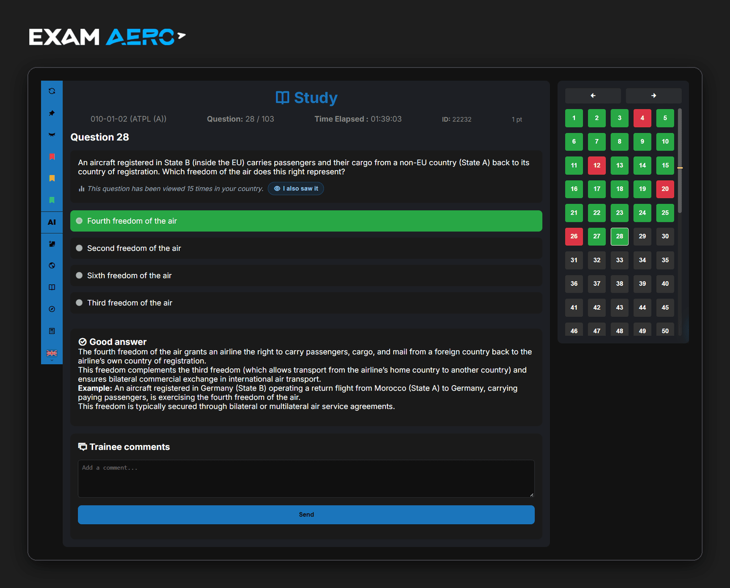Click the globe icon in sidebar
Screen dimensions: 730x588
pos(52,266)
